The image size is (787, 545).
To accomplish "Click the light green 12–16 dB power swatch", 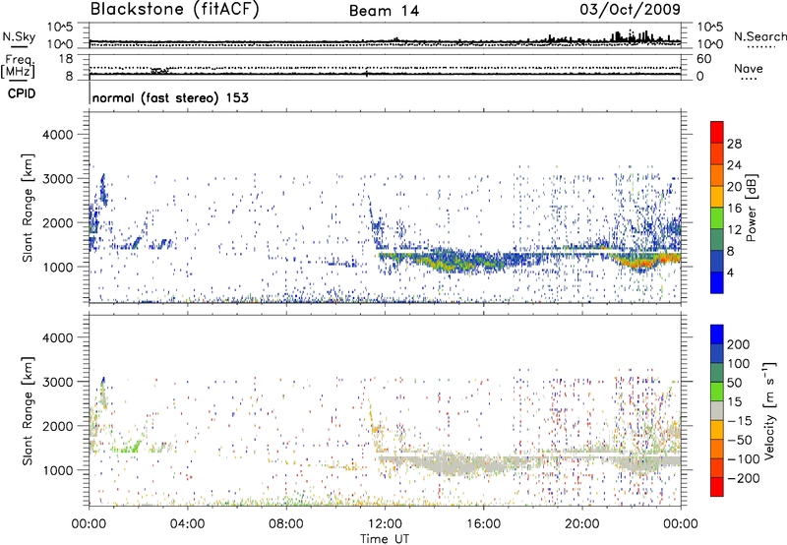I will tap(717, 218).
